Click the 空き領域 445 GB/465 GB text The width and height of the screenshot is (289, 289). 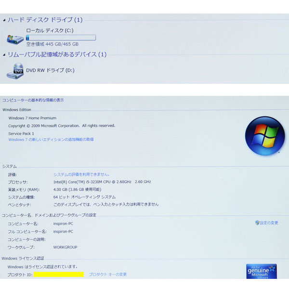53,44
